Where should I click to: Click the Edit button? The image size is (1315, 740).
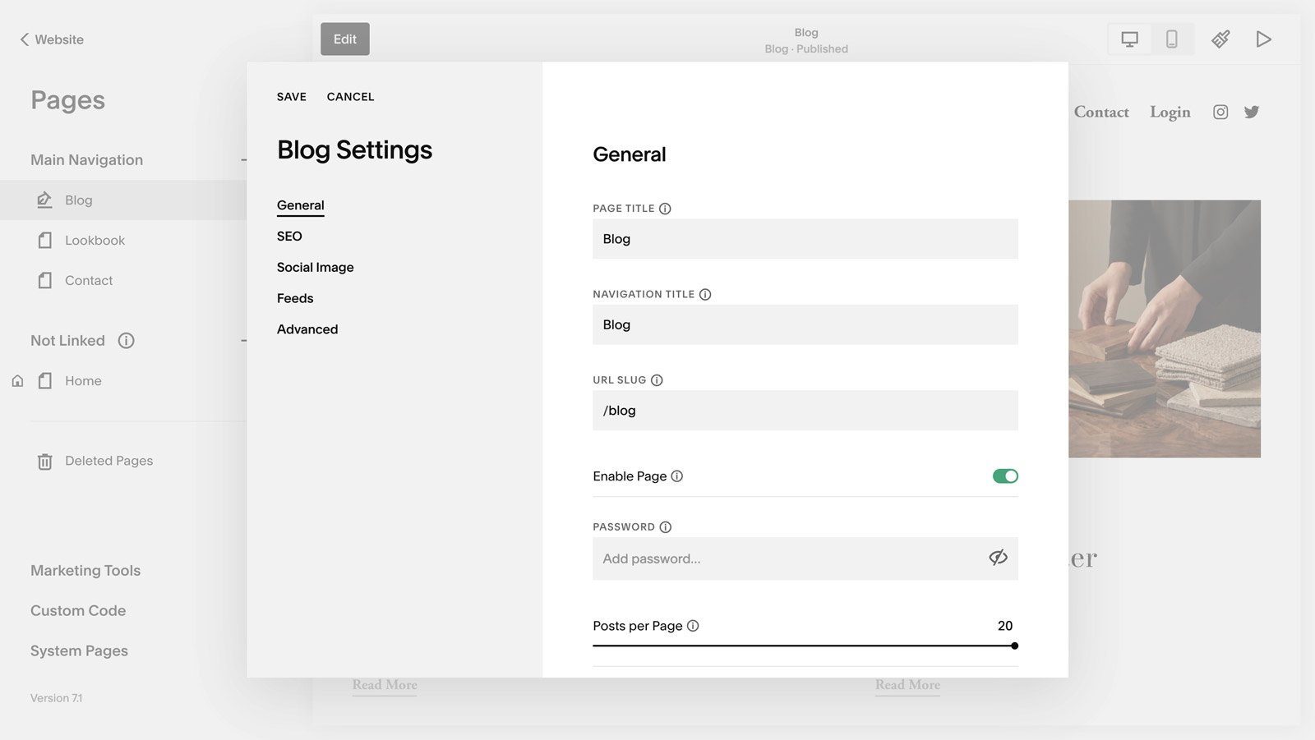click(x=345, y=39)
